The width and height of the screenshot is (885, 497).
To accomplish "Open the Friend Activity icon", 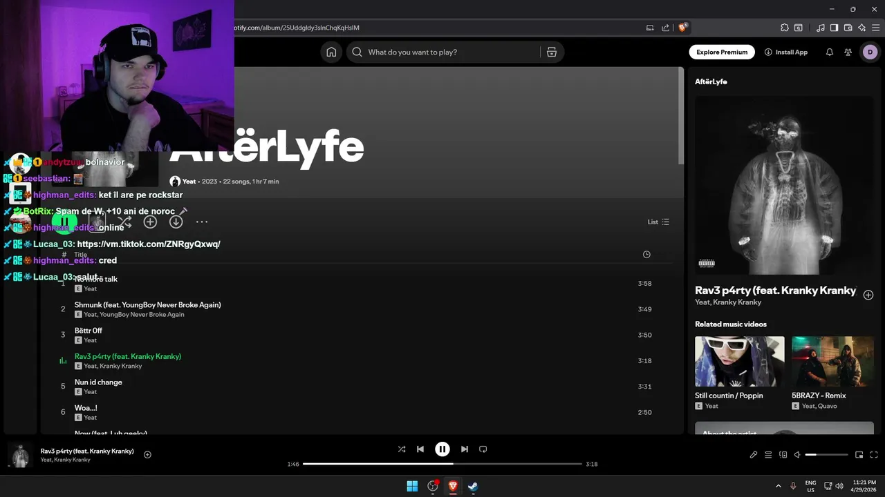I will pyautogui.click(x=848, y=52).
